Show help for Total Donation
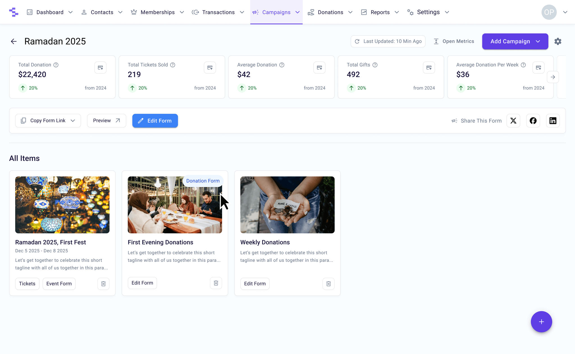This screenshot has height=354, width=575. pyautogui.click(x=56, y=65)
